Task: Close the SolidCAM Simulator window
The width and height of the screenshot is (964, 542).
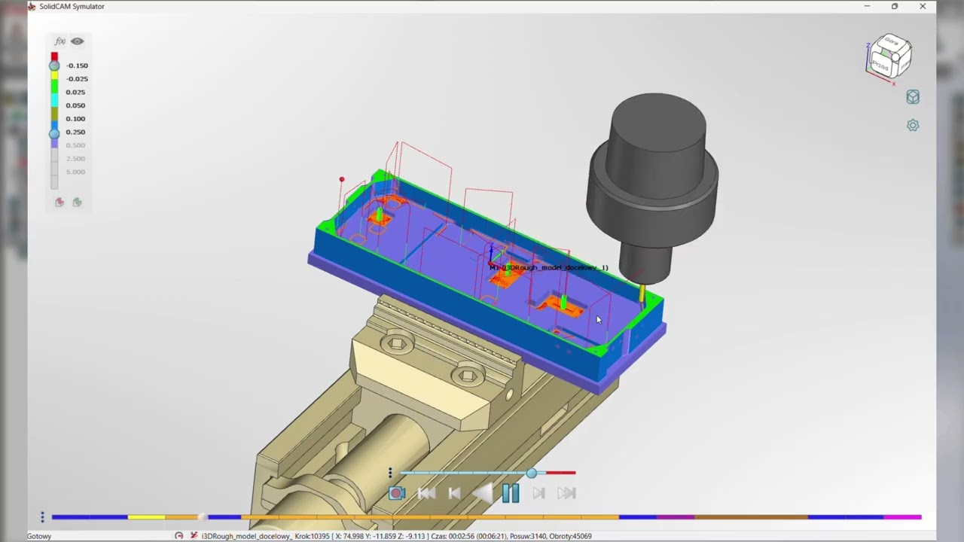Action: 923,6
